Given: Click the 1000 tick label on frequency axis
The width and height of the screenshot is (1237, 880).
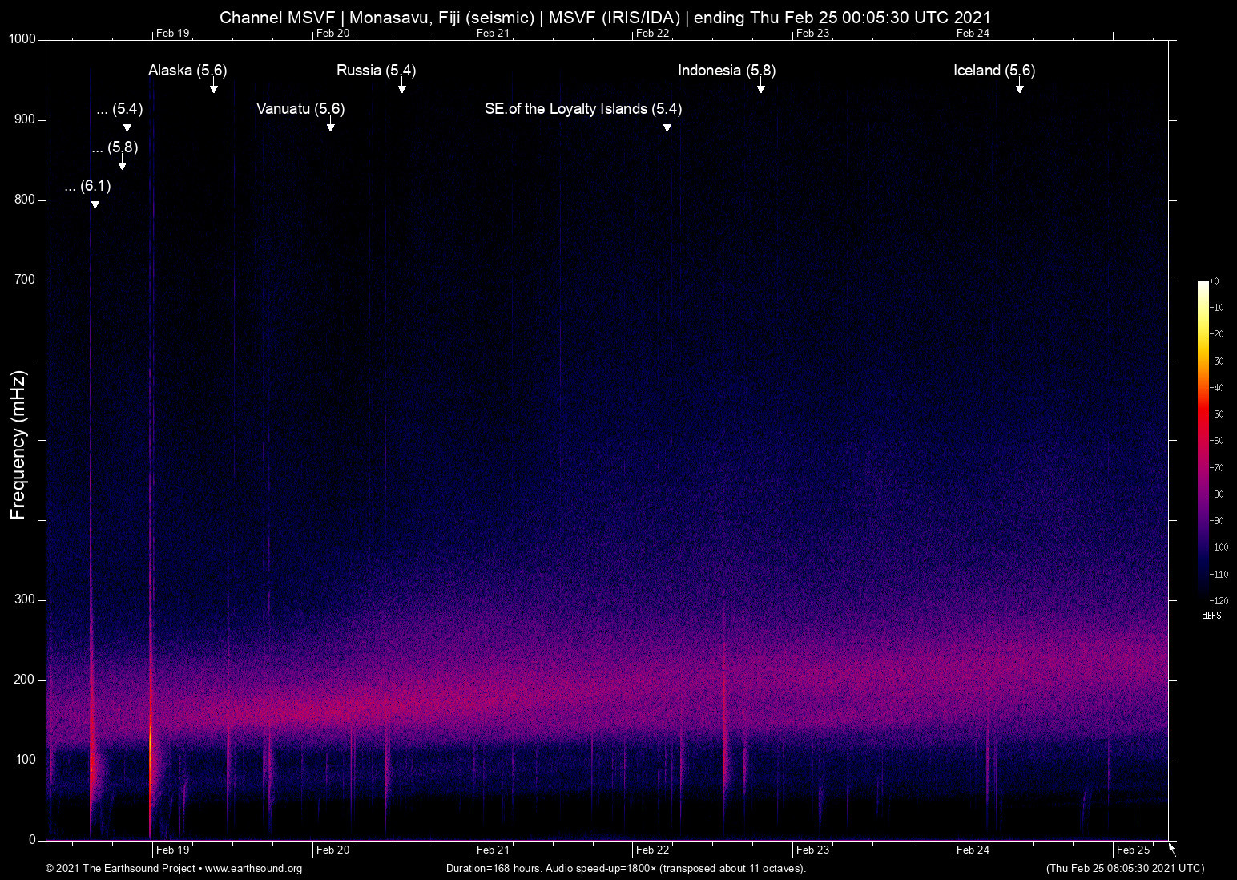Looking at the screenshot, I should 22,39.
